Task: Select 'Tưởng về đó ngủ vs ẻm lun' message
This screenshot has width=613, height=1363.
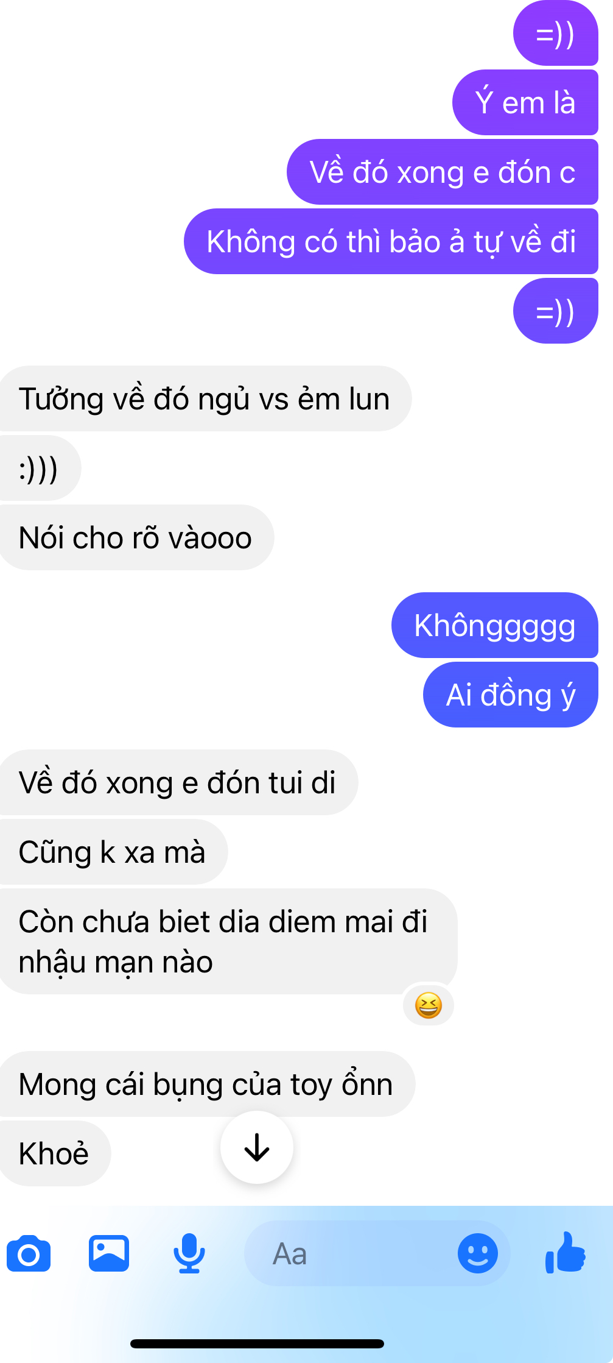Action: point(205,398)
